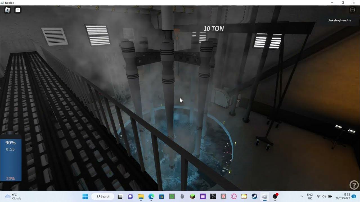This screenshot has width=360, height=202.
Task: Open the notifications badge showing 12
Action: click(x=354, y=196)
